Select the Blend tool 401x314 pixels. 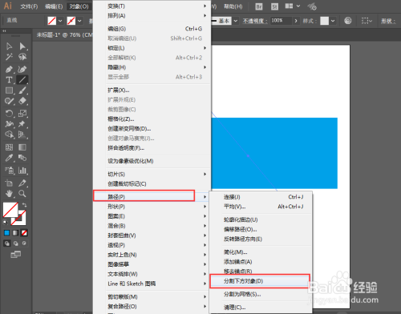tap(22, 158)
